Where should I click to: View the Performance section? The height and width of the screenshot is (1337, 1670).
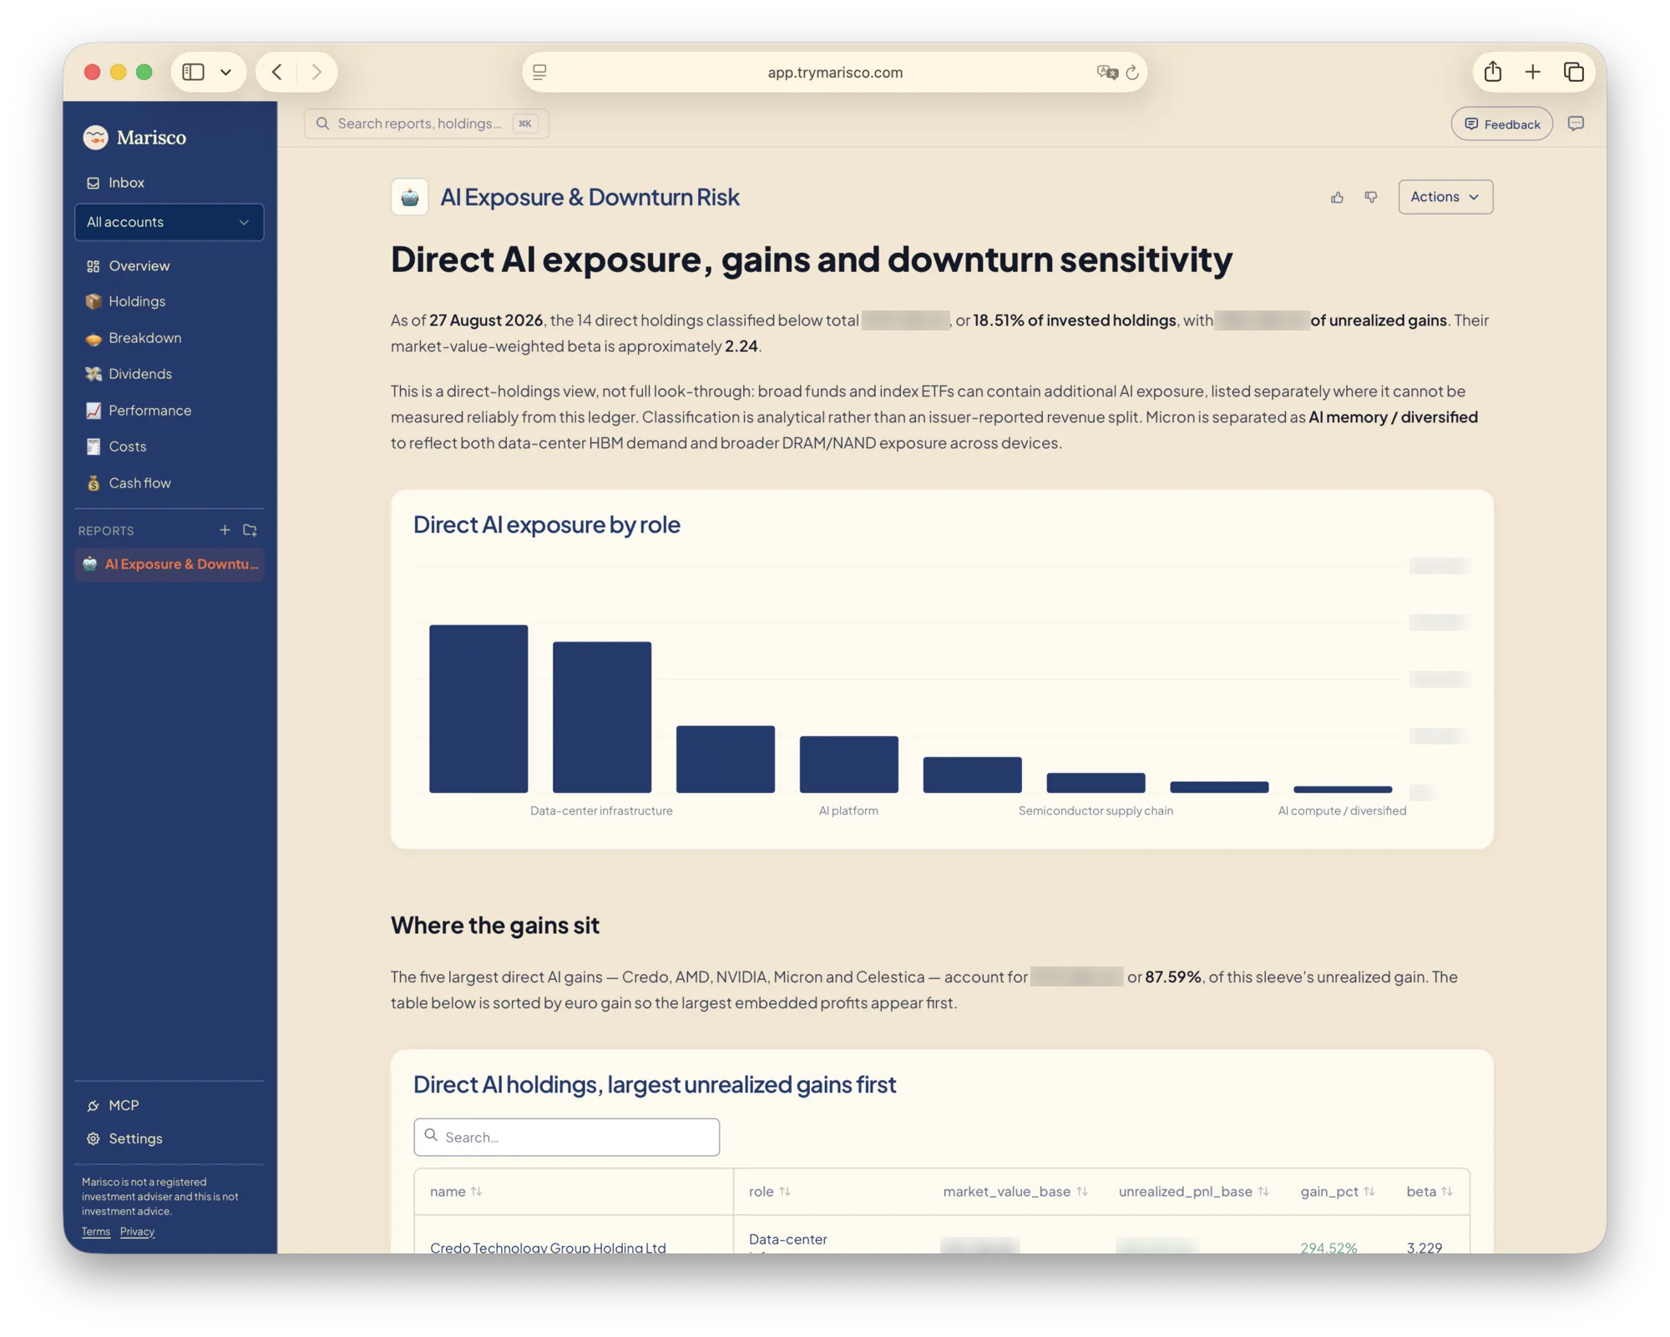click(x=169, y=411)
